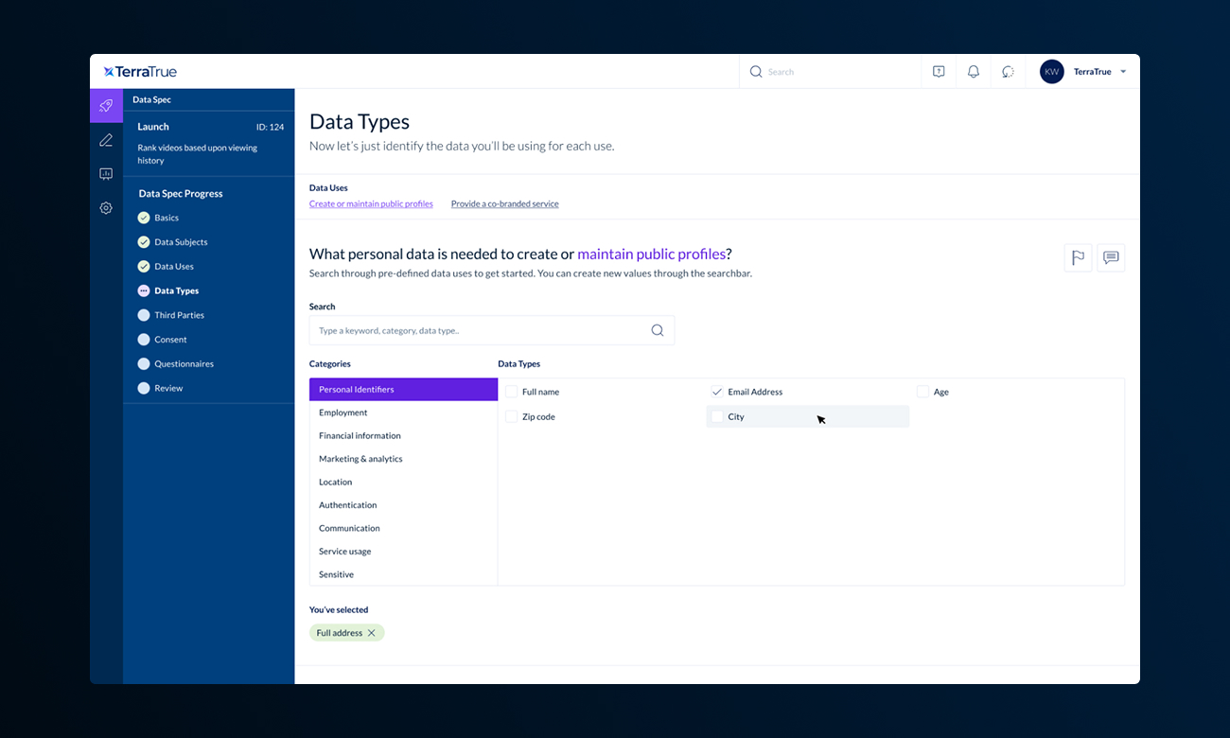
Task: Open Create or maintain public profiles link
Action: click(x=371, y=204)
